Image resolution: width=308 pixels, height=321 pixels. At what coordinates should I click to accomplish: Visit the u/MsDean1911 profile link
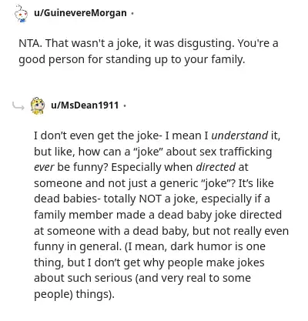coord(85,105)
